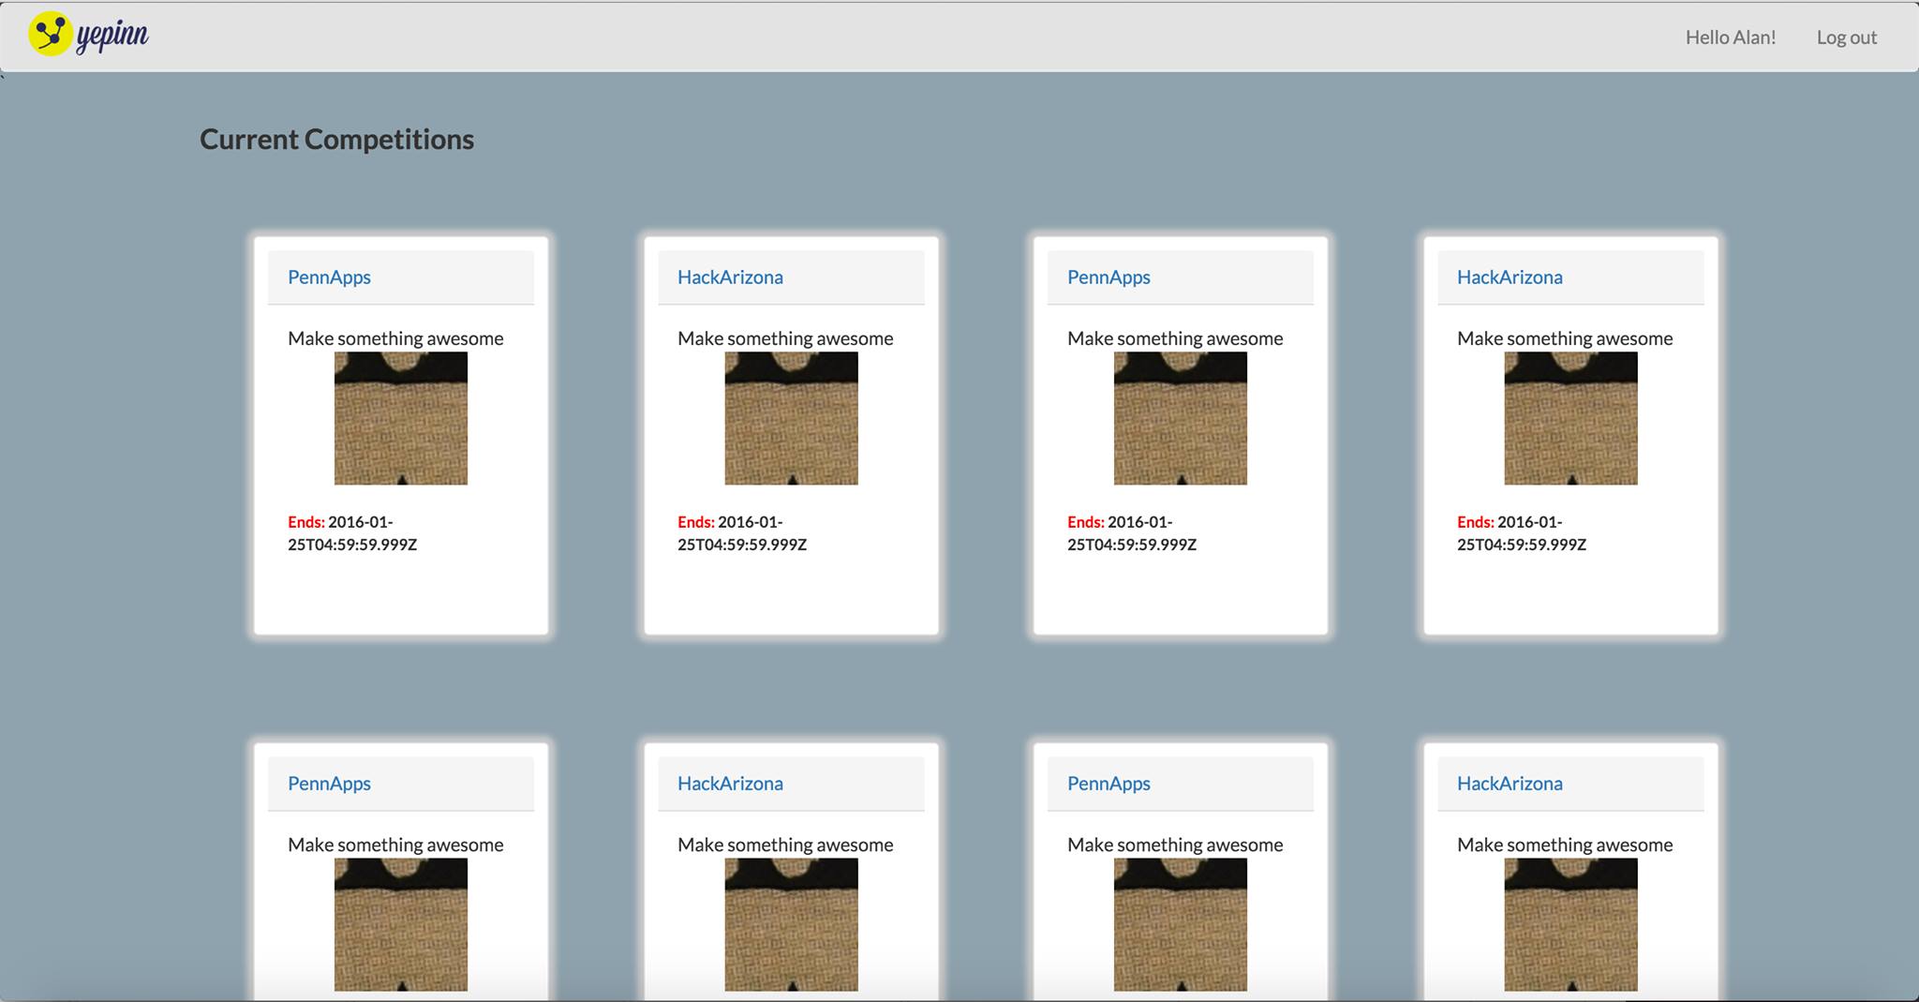
Task: Open first PennApps link in bottom row
Action: pos(329,784)
